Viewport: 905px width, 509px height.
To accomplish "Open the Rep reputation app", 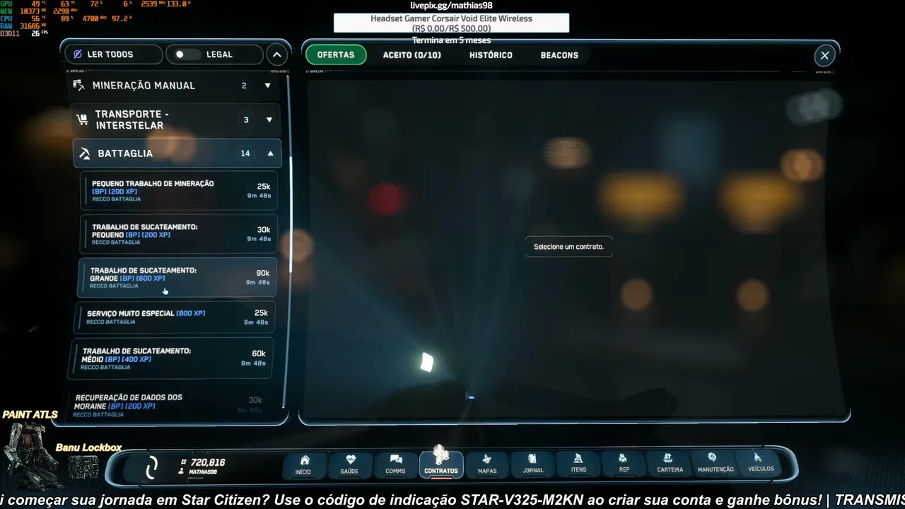I will click(x=624, y=463).
